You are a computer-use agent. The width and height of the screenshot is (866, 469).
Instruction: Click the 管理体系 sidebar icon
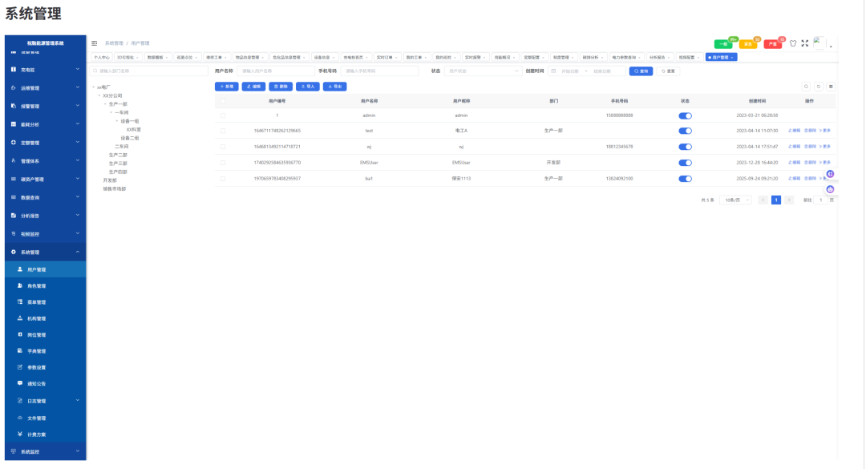click(x=14, y=161)
